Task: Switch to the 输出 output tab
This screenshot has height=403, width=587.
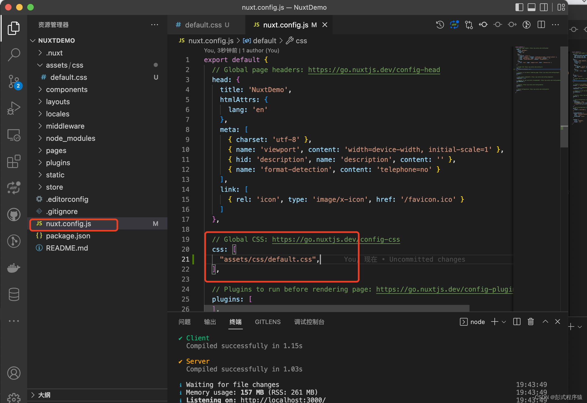Action: 210,322
